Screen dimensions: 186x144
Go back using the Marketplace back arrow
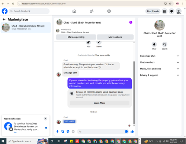4,19
